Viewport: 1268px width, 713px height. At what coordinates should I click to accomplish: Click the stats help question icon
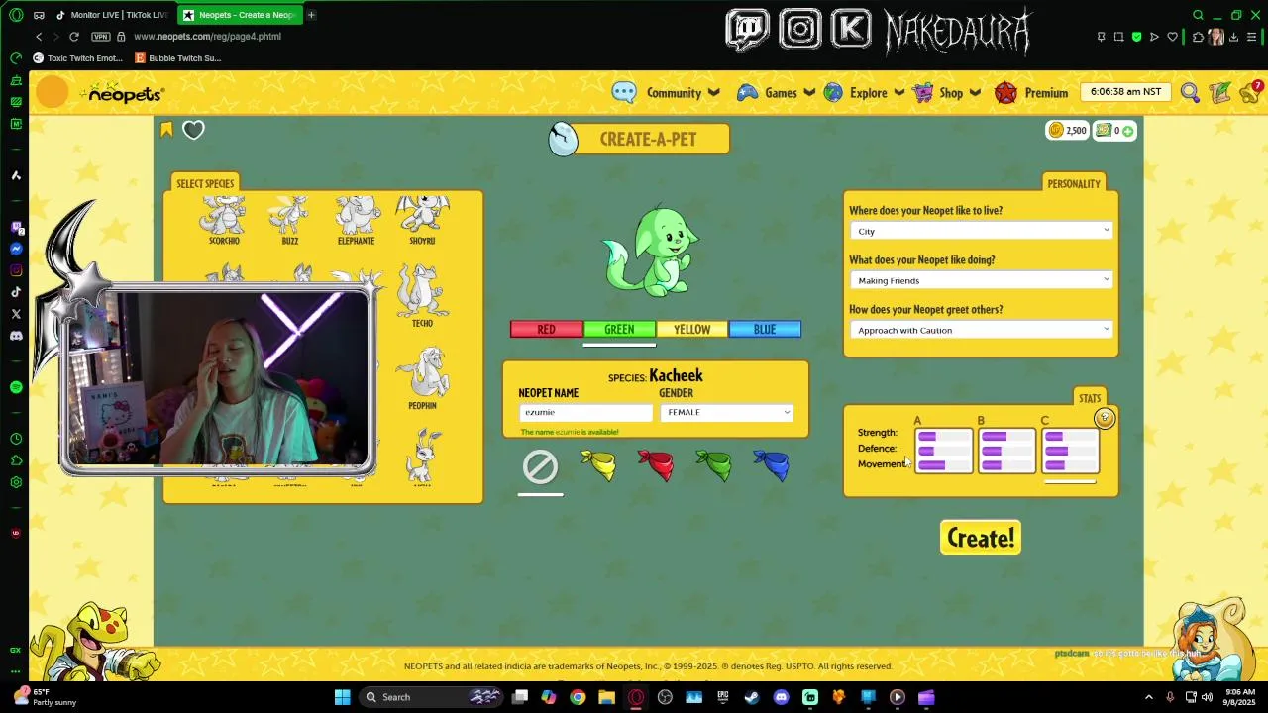1105,419
